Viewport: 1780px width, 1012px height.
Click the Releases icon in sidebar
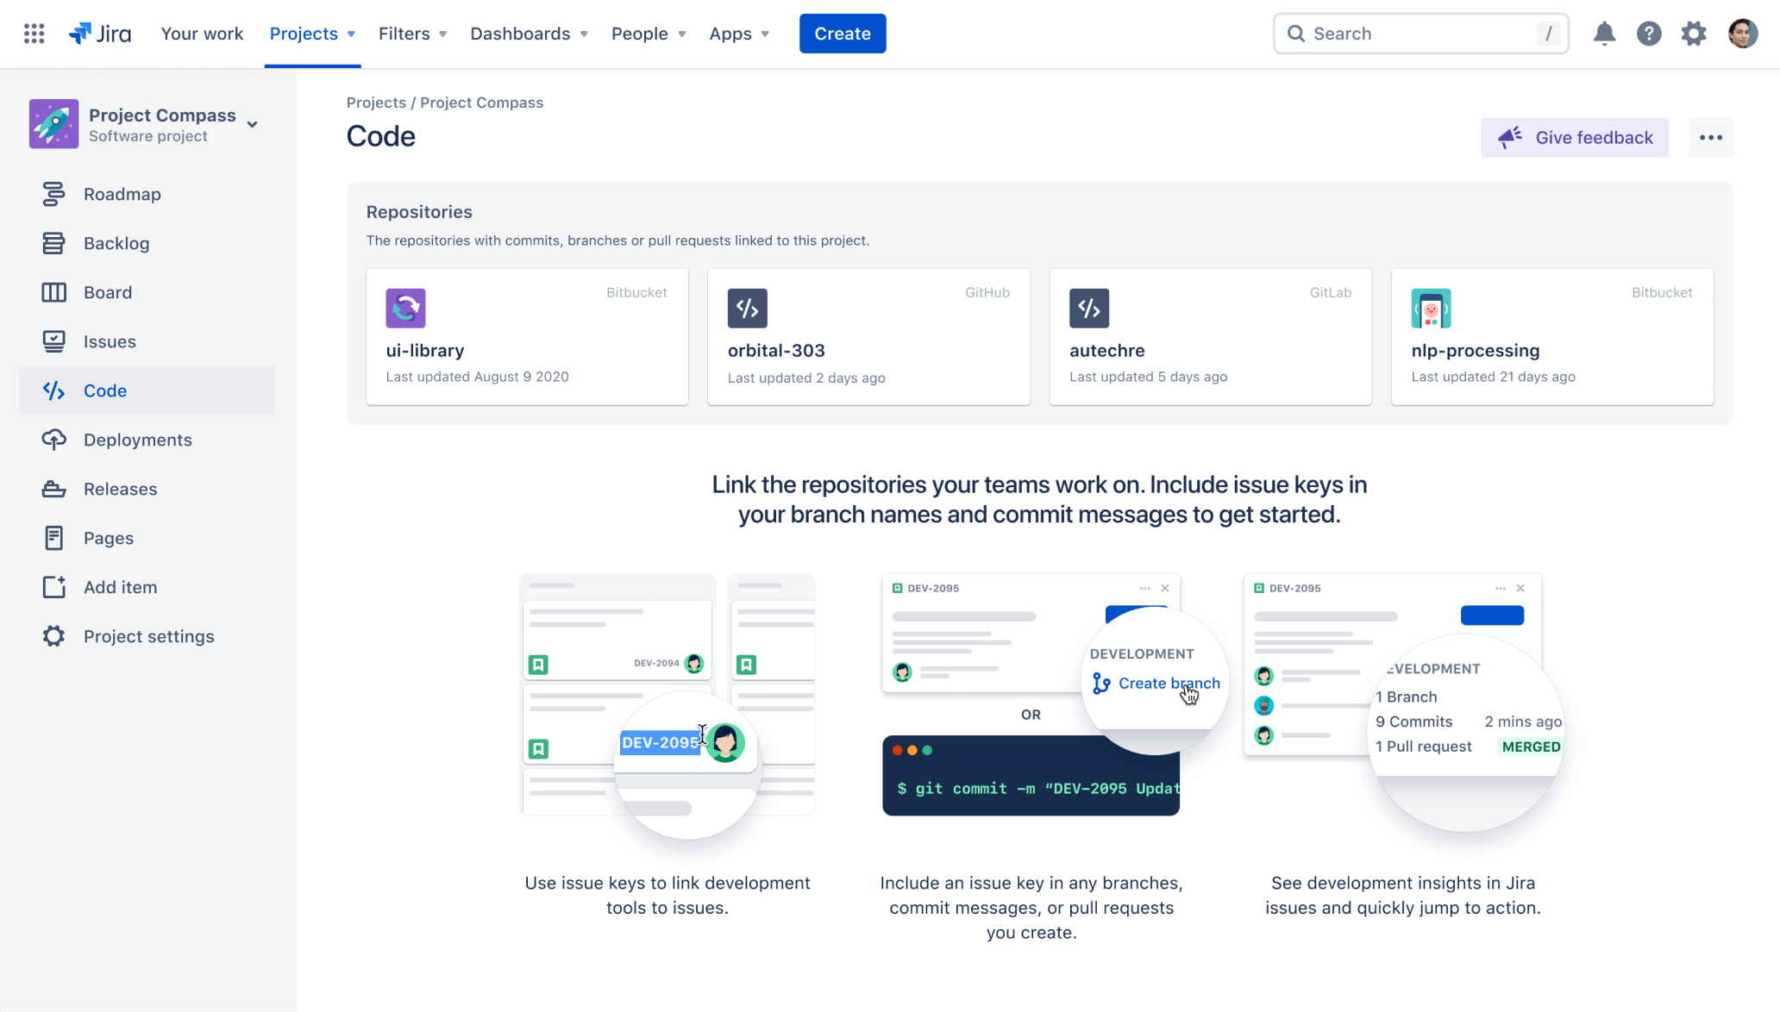tap(52, 488)
